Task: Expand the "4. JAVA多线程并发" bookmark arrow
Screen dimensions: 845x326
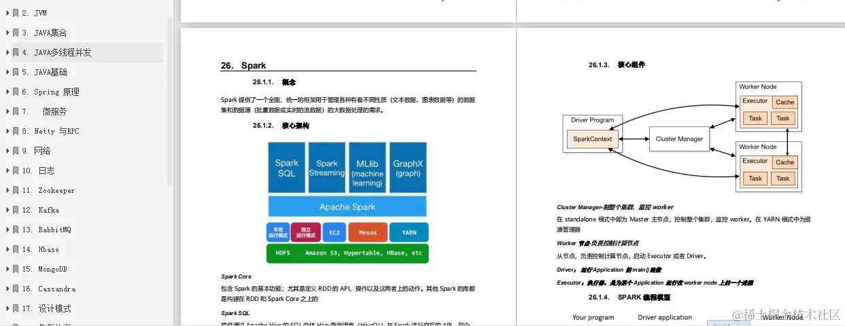Action: tap(7, 52)
